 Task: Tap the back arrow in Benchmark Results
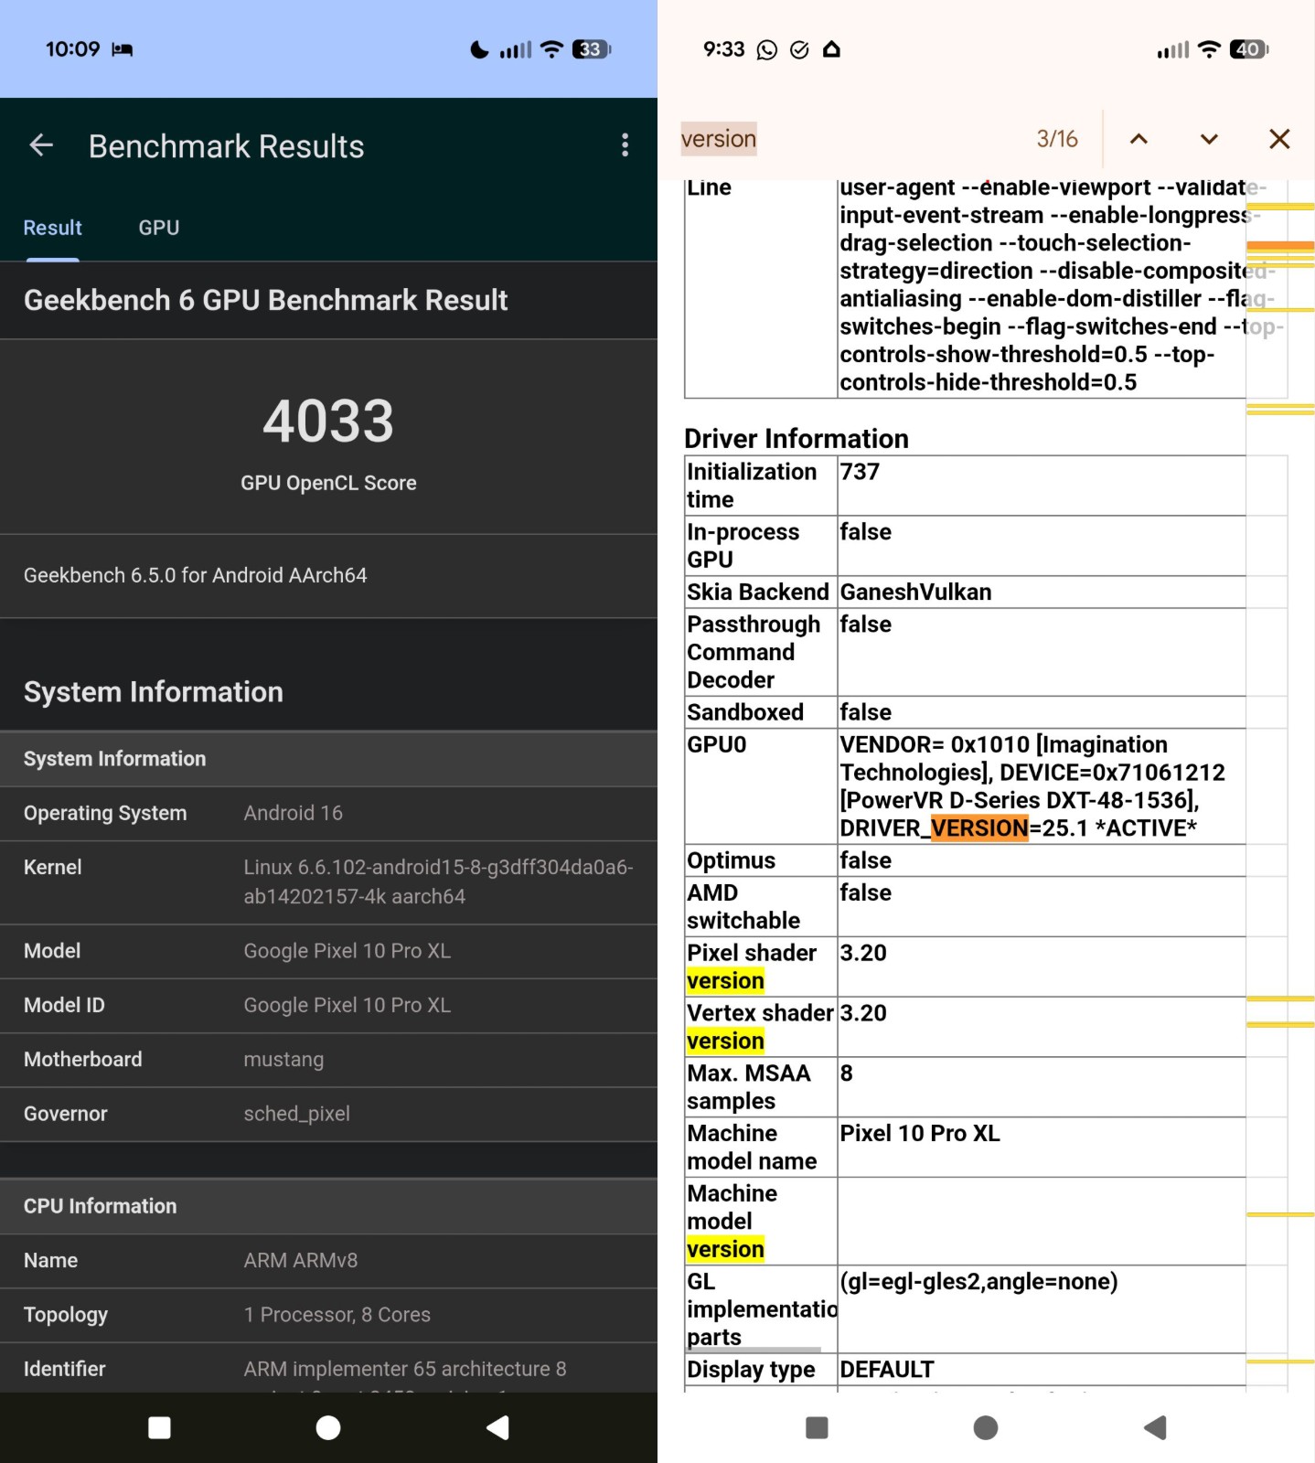[41, 145]
